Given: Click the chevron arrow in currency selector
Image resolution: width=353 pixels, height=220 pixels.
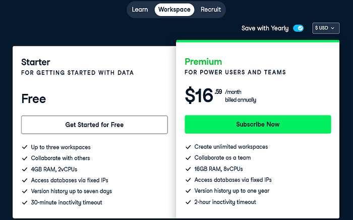Looking at the screenshot, I should tap(333, 28).
